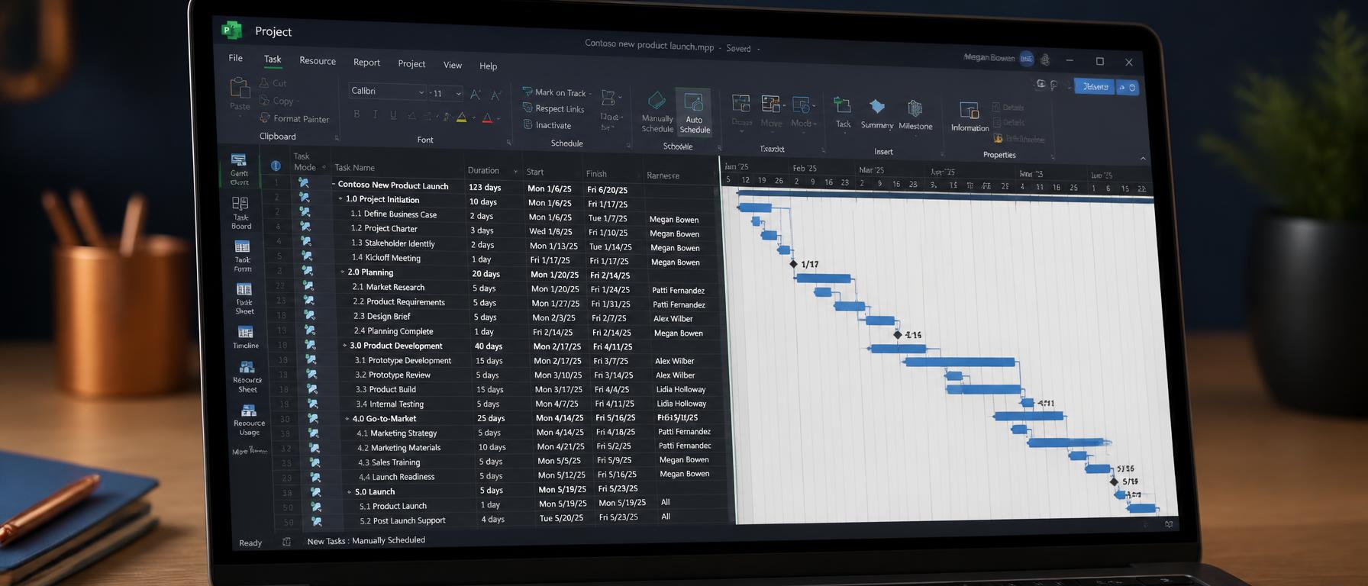Open the Calibri font name dropdown
The image size is (1368, 586).
[x=421, y=92]
